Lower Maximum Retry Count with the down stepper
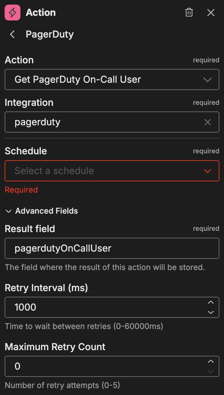This screenshot has height=395, width=224. click(x=211, y=370)
